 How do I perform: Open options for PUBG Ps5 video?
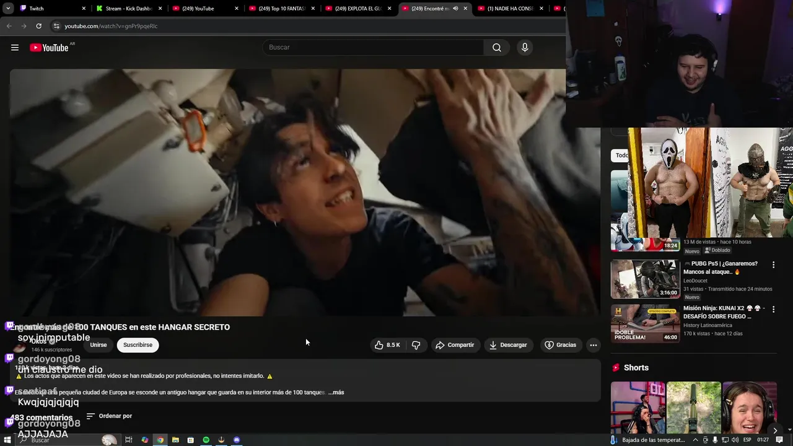click(773, 265)
